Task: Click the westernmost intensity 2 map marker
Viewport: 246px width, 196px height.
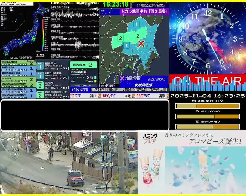Action: (120, 38)
